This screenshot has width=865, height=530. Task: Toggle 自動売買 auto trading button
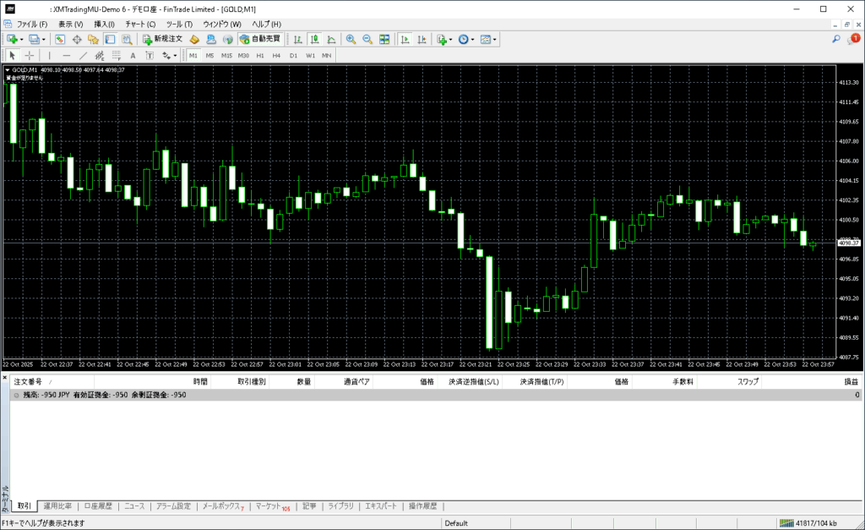261,39
